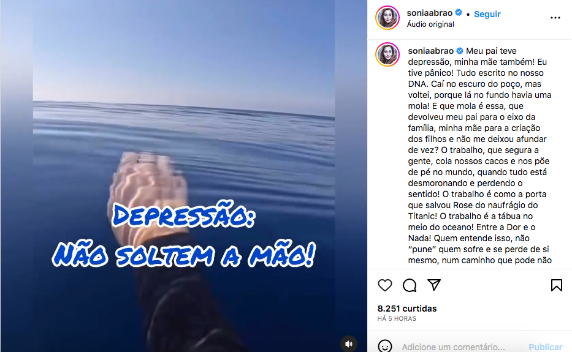Open the emoji picker smiley icon
The height and width of the screenshot is (352, 572).
tap(384, 346)
